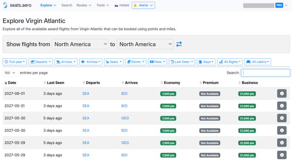Screen dimensions: 292x161
Task: Click "5 days ago" in 2027-05-30 row
Action: (x=53, y=118)
